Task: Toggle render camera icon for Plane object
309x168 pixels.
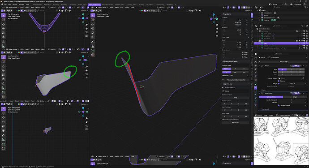Action: [x=306, y=43]
